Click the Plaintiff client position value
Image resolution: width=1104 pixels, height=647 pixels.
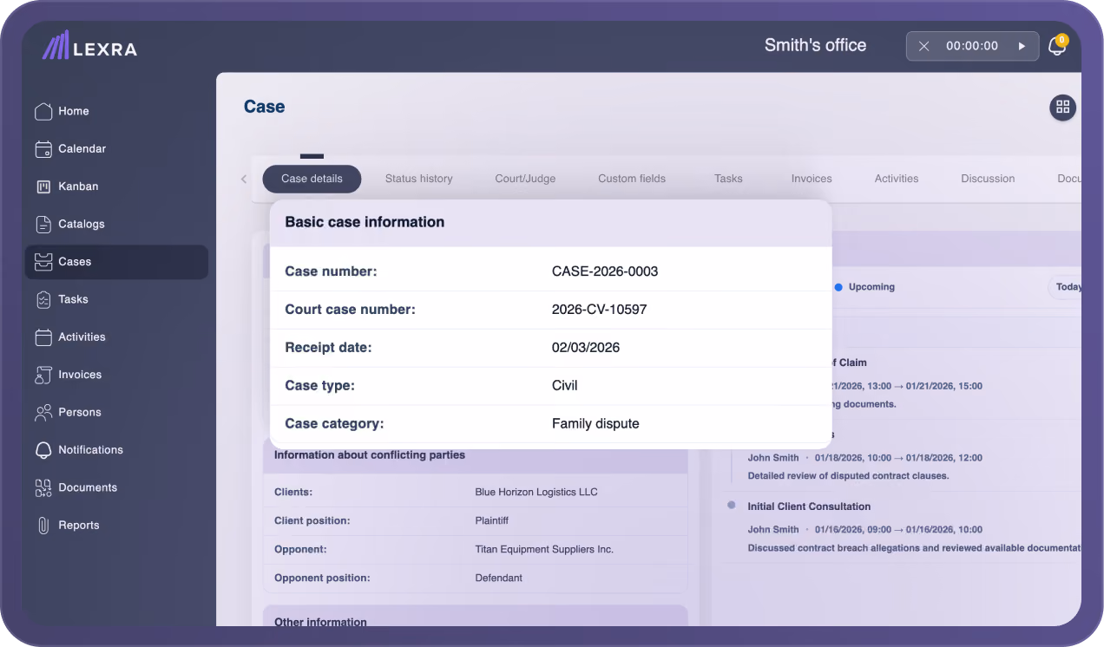492,520
